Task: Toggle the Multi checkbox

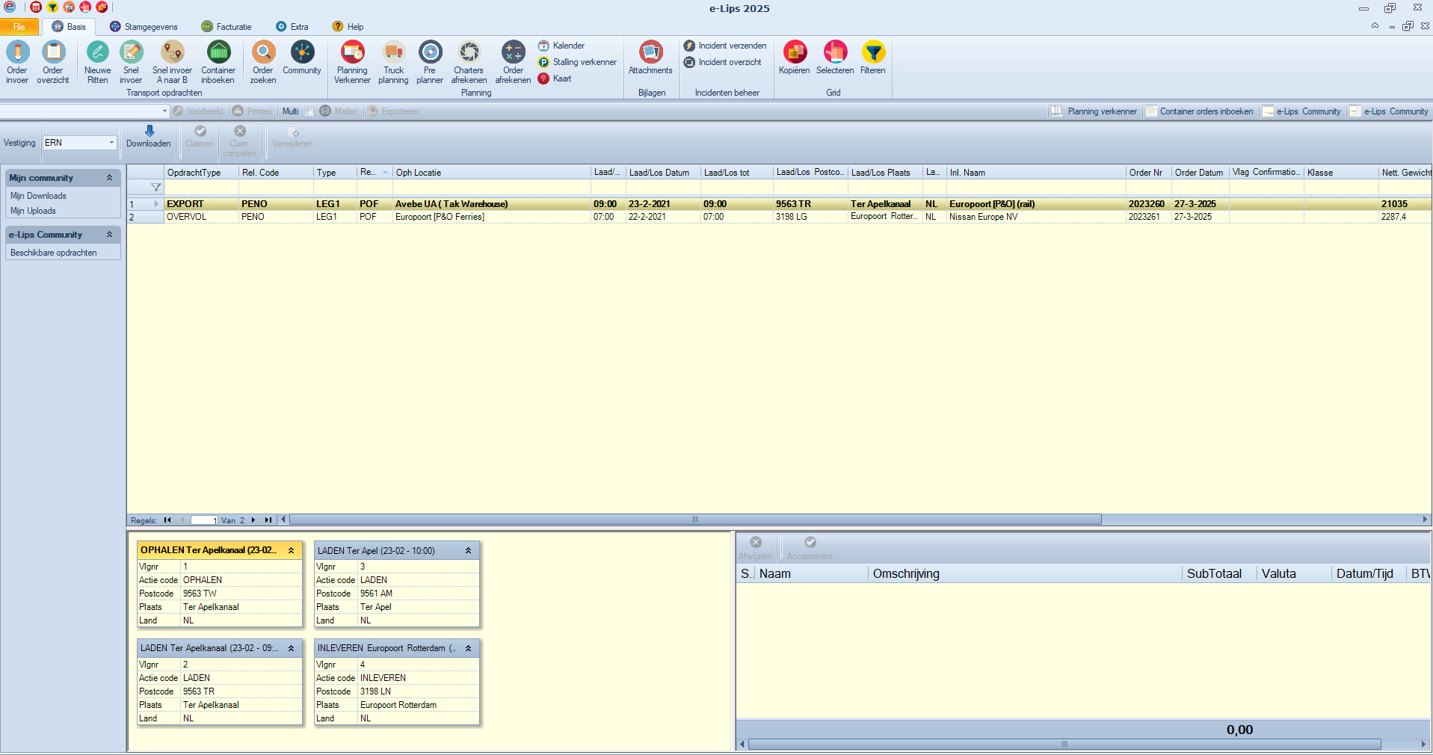Action: [x=309, y=111]
